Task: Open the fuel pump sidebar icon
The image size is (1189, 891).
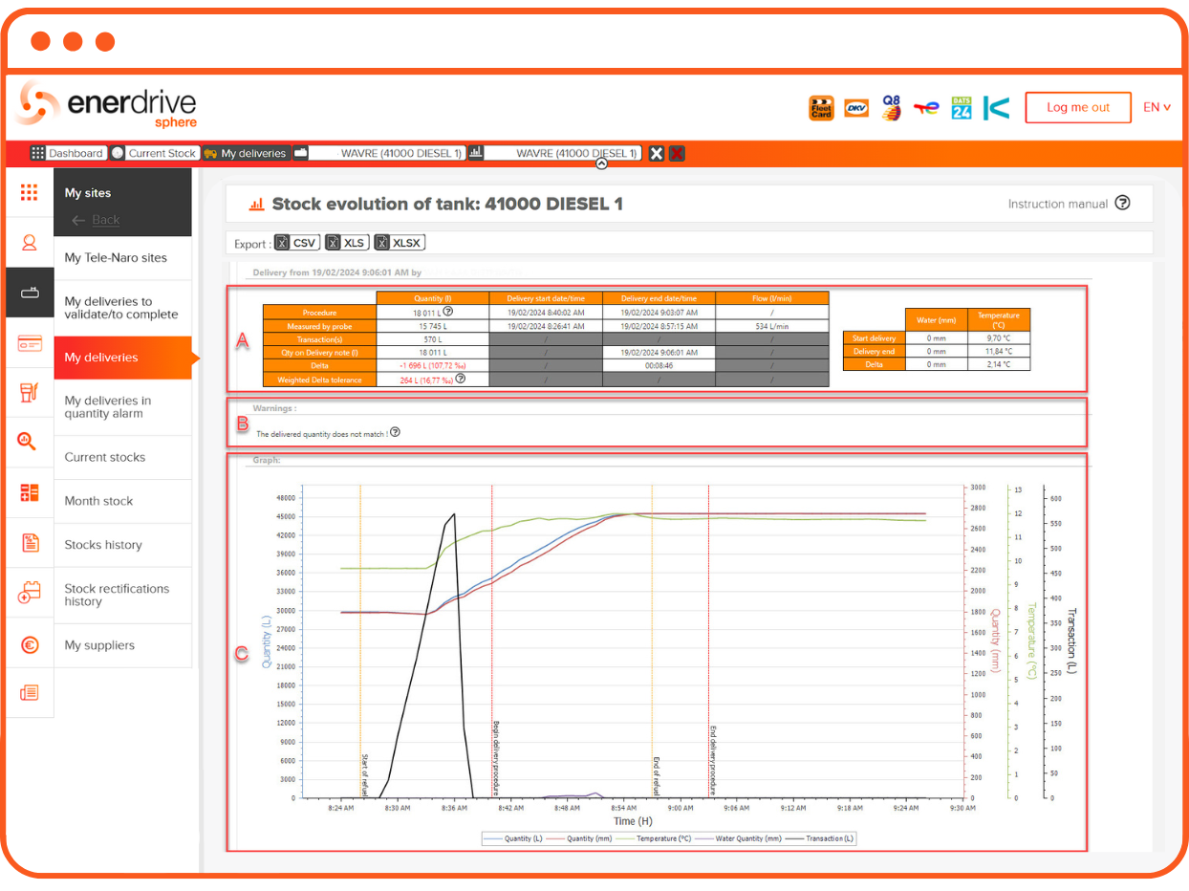Action: (30, 392)
